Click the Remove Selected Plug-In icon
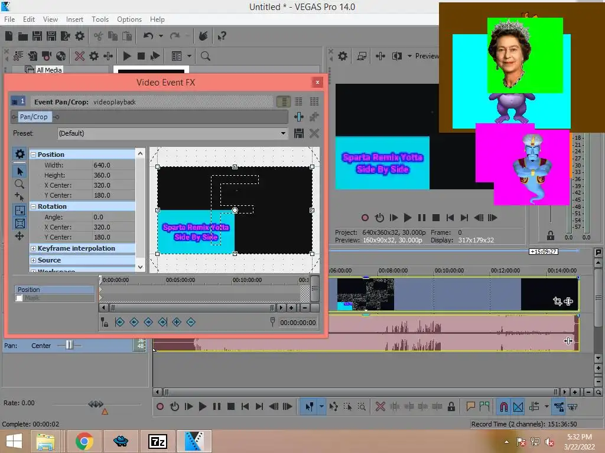The height and width of the screenshot is (453, 605). point(314,117)
